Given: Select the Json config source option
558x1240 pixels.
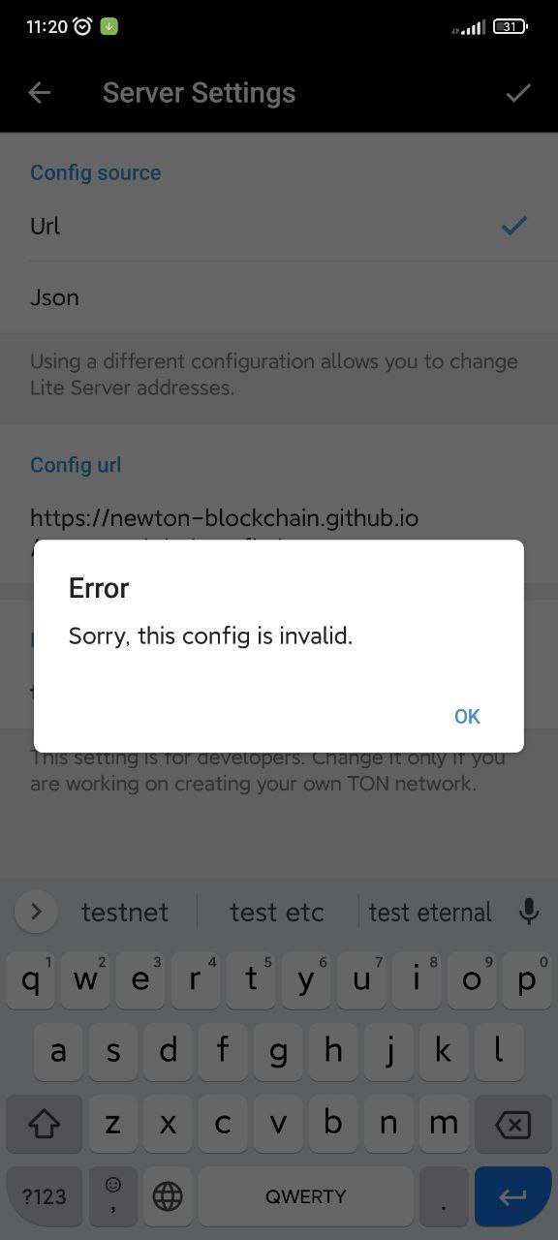Looking at the screenshot, I should pyautogui.click(x=279, y=297).
